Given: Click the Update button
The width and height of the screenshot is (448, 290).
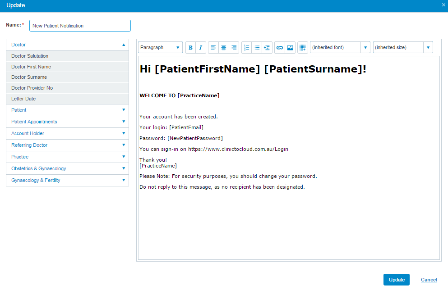Looking at the screenshot, I should coord(396,280).
